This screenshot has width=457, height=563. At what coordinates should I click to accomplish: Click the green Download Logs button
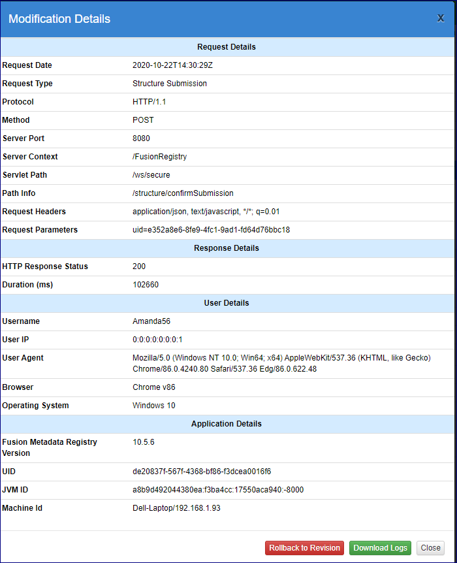380,548
